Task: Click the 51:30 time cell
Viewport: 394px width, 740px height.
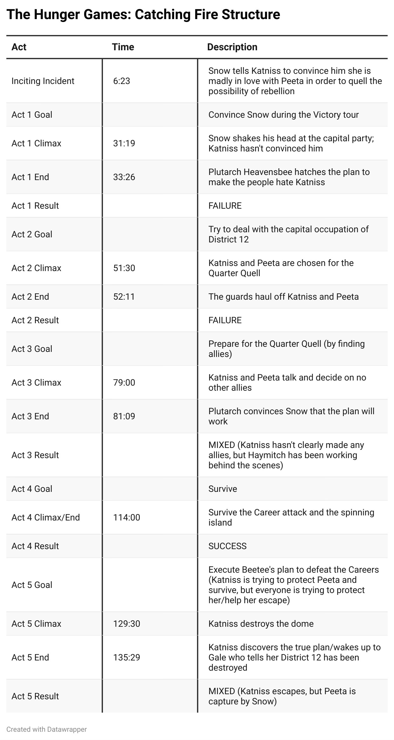Action: tap(124, 268)
